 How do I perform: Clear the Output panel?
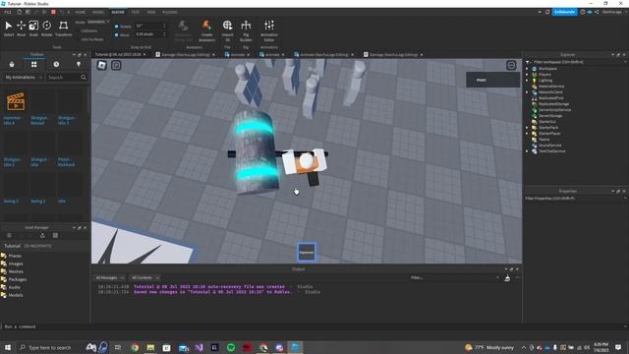[x=507, y=277]
